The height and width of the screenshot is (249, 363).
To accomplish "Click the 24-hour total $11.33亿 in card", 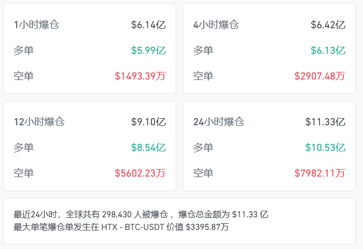I will (x=325, y=122).
